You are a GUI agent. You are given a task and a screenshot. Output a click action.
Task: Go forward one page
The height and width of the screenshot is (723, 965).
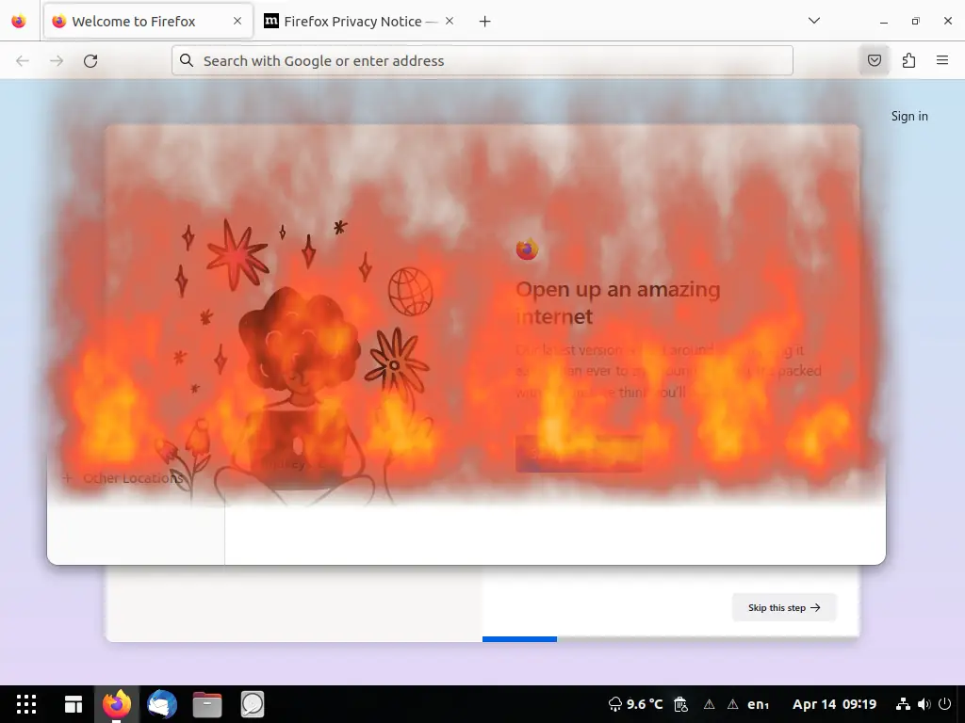pos(57,60)
